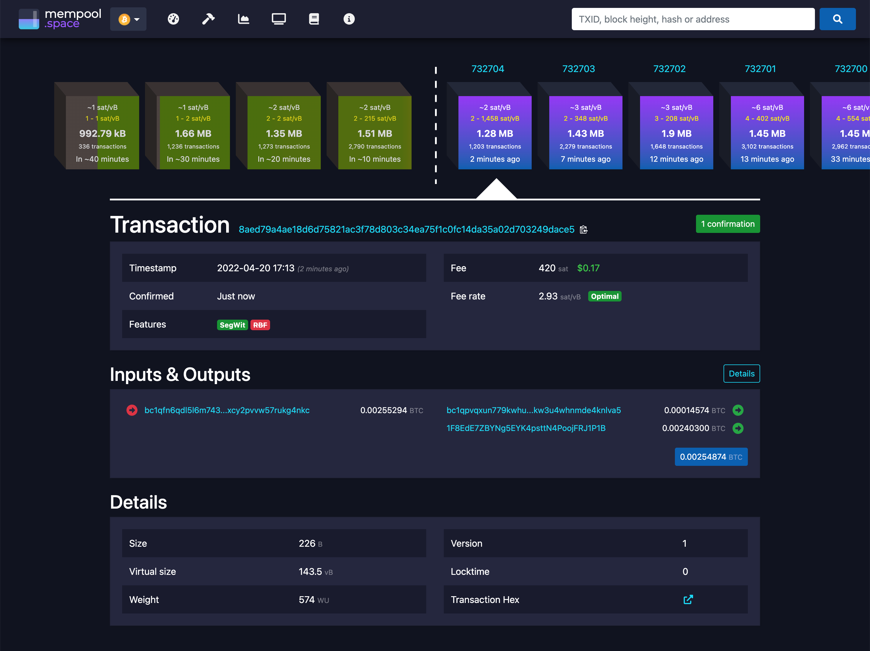870x651 pixels.
Task: Open input address bc1qfn6qdl5l6m743
Action: [227, 410]
